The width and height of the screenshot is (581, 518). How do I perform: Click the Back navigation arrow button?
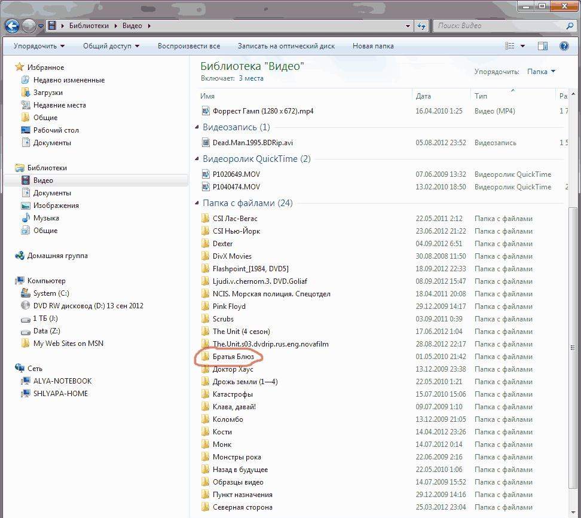(x=12, y=26)
